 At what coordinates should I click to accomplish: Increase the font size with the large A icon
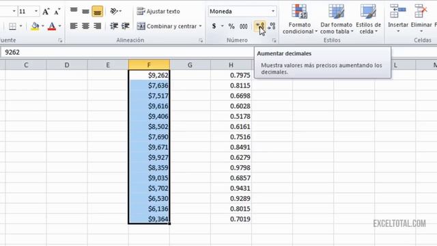(x=46, y=12)
